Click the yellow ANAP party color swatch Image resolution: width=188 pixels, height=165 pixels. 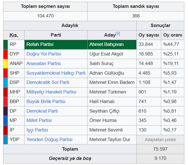[x=6, y=64]
